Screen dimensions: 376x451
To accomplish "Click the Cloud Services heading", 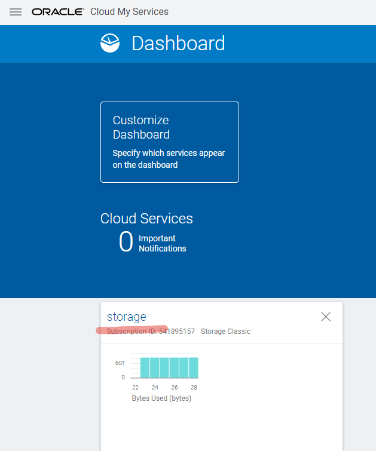I will pos(146,219).
